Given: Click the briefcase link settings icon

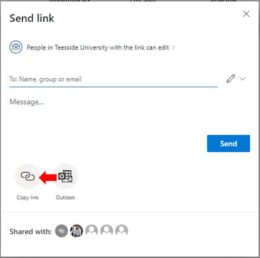Looking at the screenshot, I should tap(16, 47).
